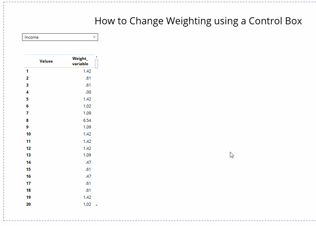Select the 1.02 weight in row 6
The height and width of the screenshot is (226, 316).
[x=87, y=106]
